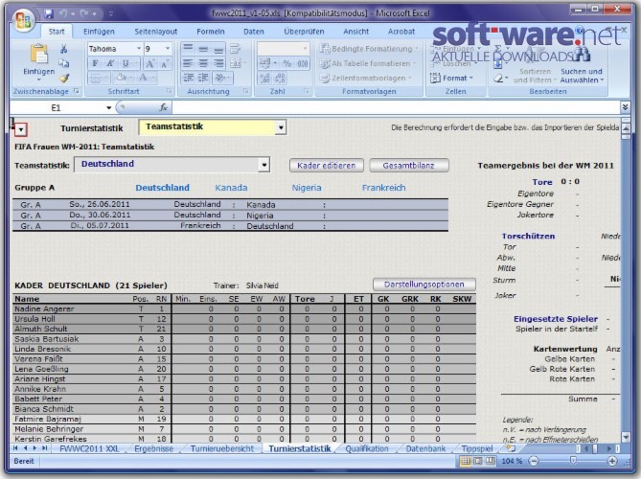Adjust the zoom slider handle

click(x=573, y=462)
